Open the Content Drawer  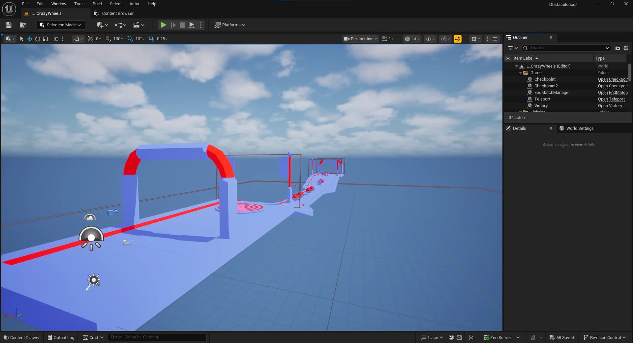click(22, 337)
